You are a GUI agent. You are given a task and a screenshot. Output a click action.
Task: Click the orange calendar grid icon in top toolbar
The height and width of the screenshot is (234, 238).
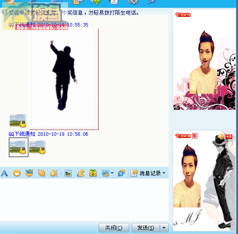tap(77, 2)
